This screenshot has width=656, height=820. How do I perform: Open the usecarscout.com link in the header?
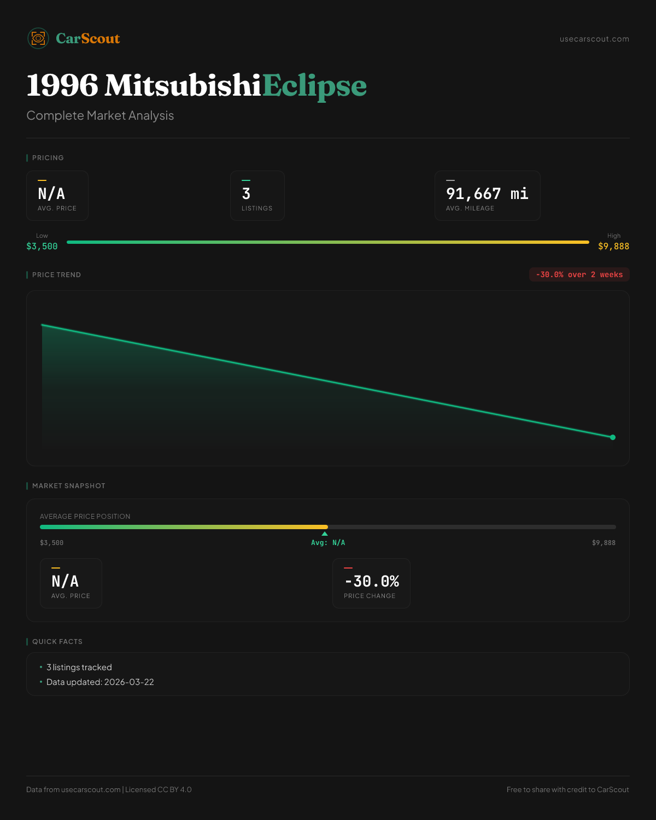pyautogui.click(x=594, y=39)
